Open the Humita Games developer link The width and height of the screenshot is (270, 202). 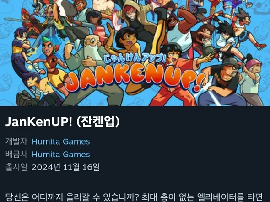click(60, 142)
